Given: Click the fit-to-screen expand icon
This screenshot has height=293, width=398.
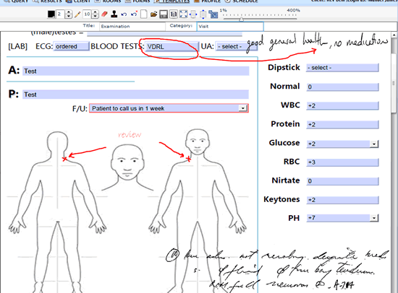Looking at the screenshot, I should [x=183, y=14].
